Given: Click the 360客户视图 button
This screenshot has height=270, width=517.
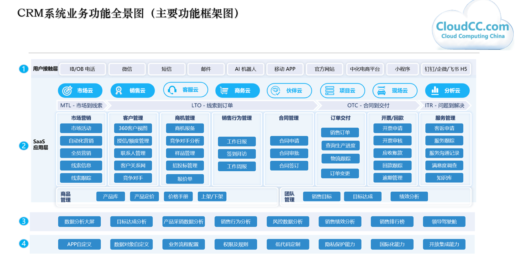Looking at the screenshot, I should click(133, 128).
